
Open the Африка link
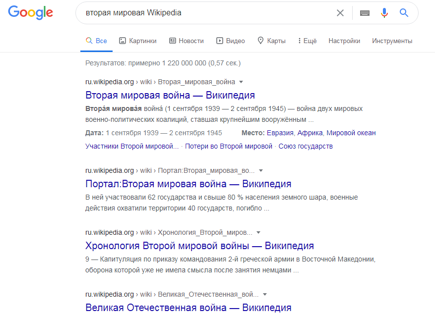pos(310,133)
